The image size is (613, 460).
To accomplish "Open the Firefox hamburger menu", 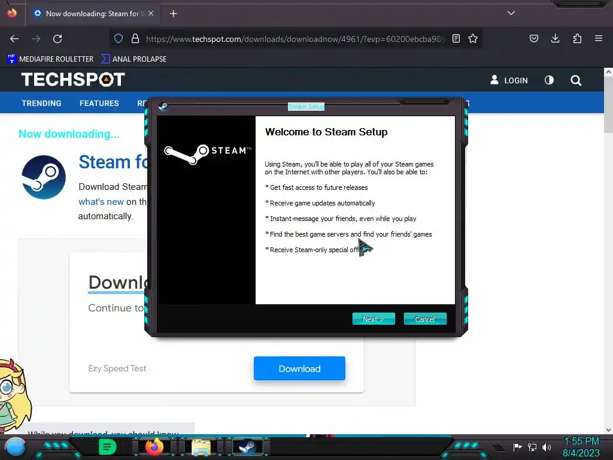I will [x=599, y=38].
